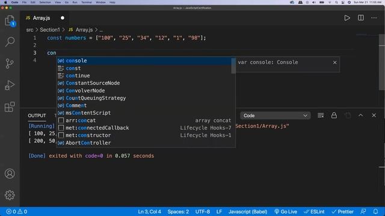Open macOS Spotlight search icon
385x216 pixels.
click(336, 2)
